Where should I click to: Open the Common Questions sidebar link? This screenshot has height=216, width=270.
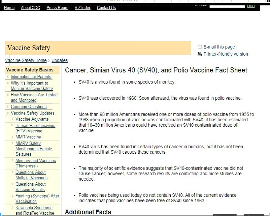[29, 107]
